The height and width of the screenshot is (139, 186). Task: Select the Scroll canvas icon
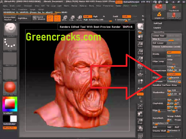[140, 37]
